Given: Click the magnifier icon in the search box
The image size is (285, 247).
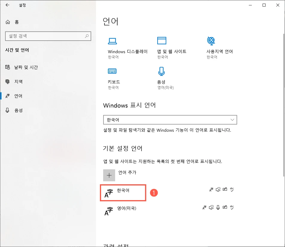Looking at the screenshot, I should (x=87, y=36).
